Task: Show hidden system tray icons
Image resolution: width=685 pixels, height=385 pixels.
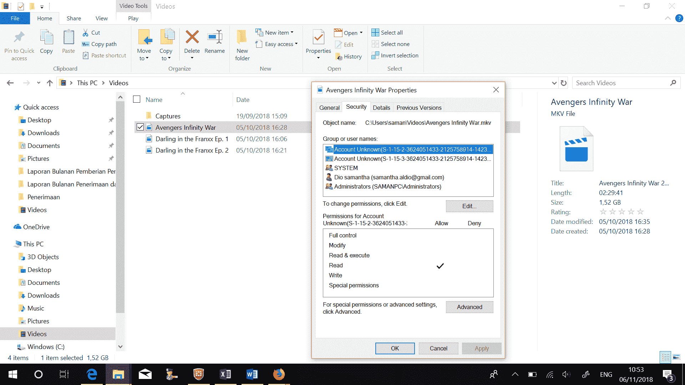Action: click(x=515, y=374)
